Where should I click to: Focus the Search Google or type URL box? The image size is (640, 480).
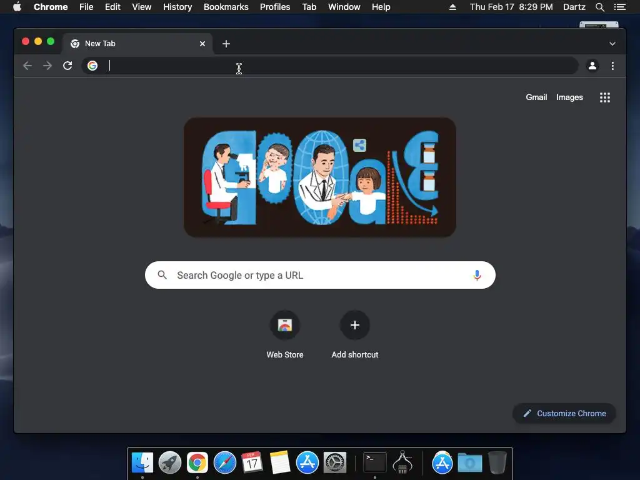coord(321,275)
